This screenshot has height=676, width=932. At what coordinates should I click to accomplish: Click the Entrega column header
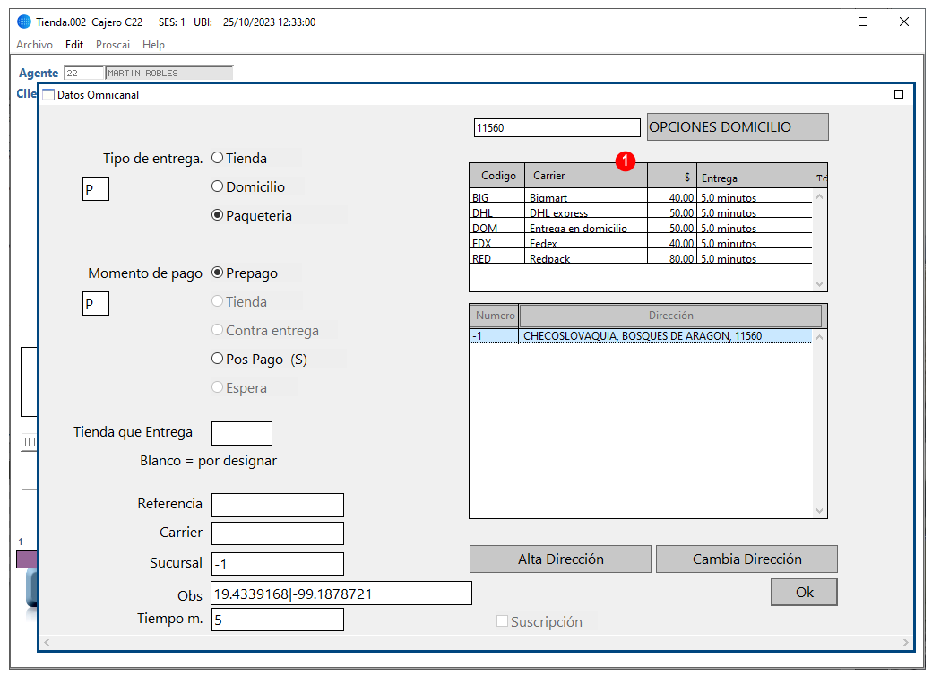click(x=755, y=176)
